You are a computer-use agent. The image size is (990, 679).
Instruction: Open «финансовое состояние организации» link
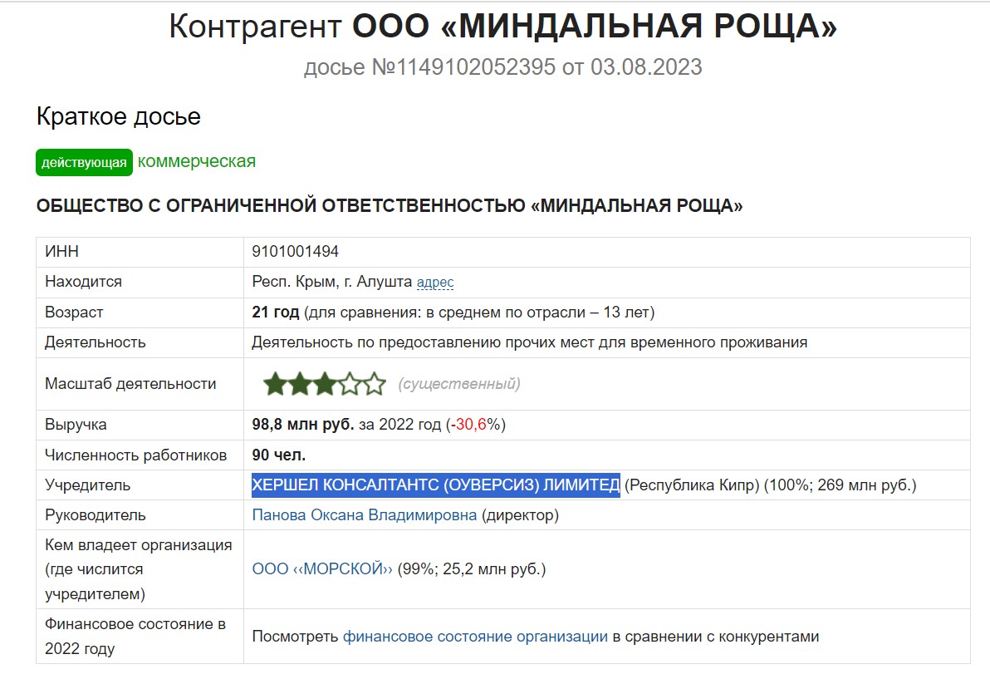tap(475, 637)
